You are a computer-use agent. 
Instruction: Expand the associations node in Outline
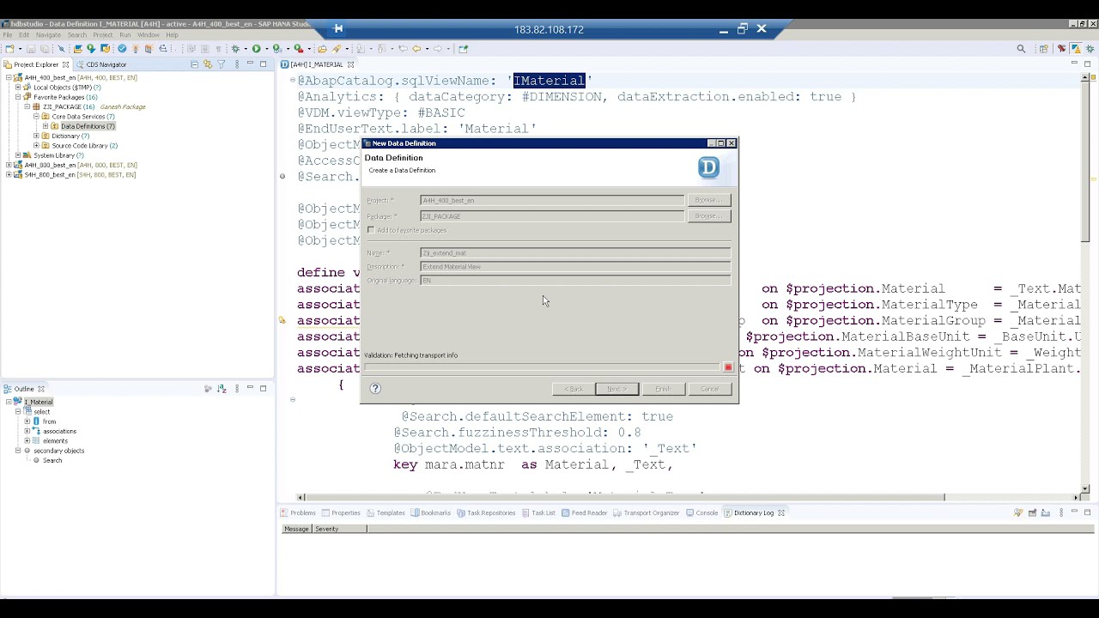[27, 431]
